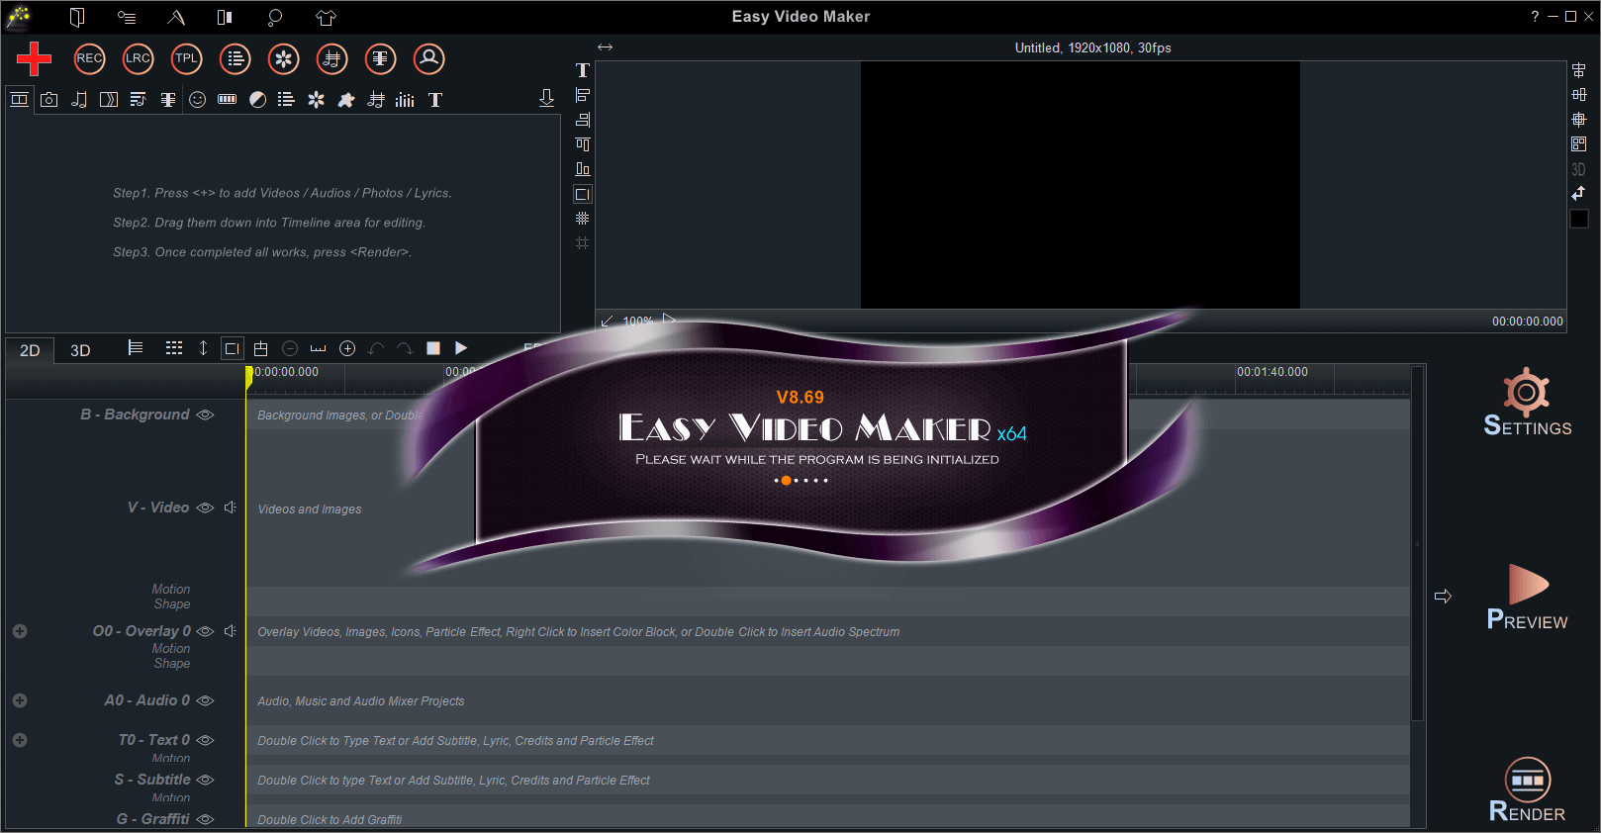Open the LRC lyric maker
This screenshot has height=833, width=1601.
[x=138, y=58]
